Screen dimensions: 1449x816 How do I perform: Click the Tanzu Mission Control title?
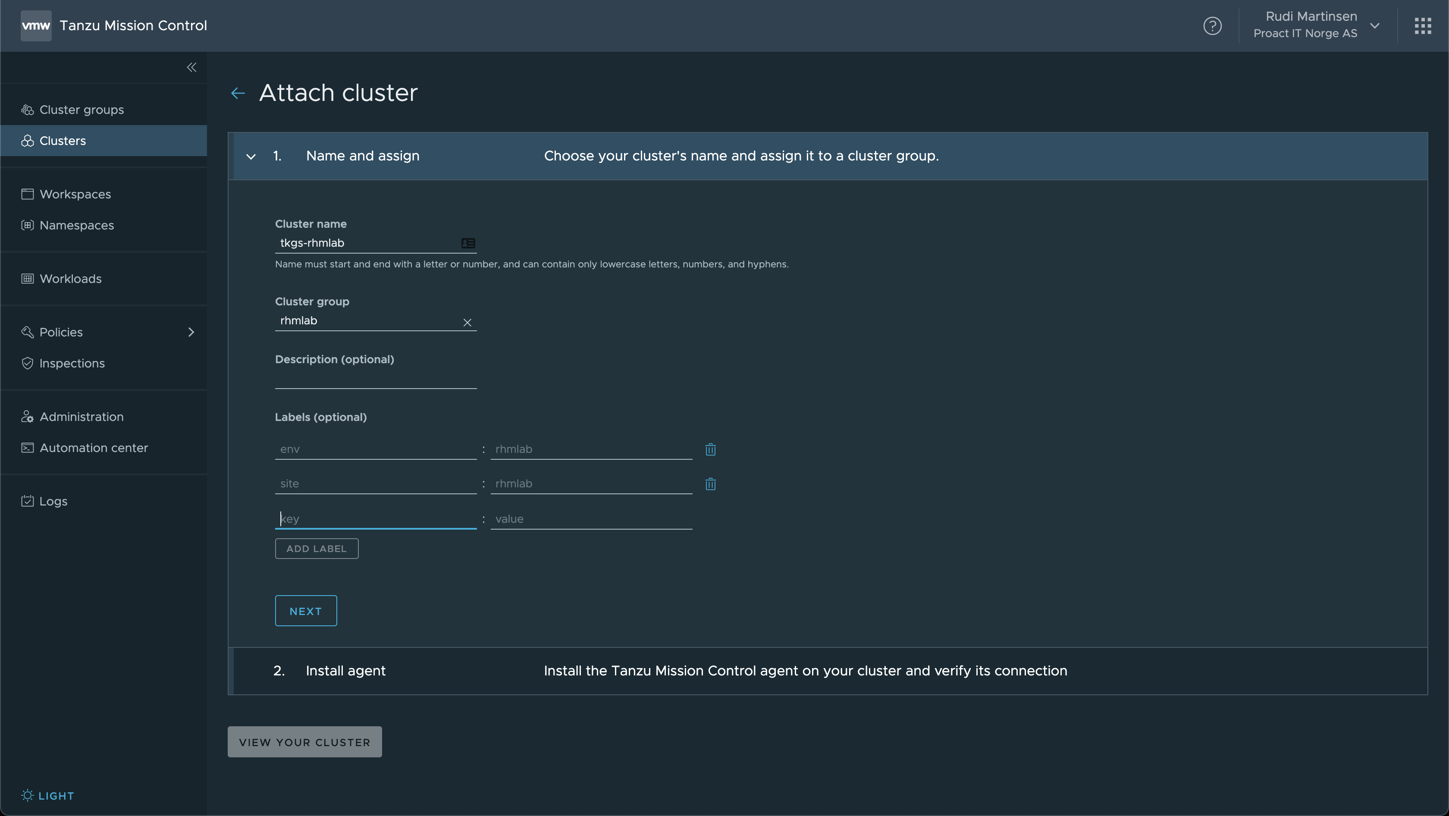tap(133, 26)
